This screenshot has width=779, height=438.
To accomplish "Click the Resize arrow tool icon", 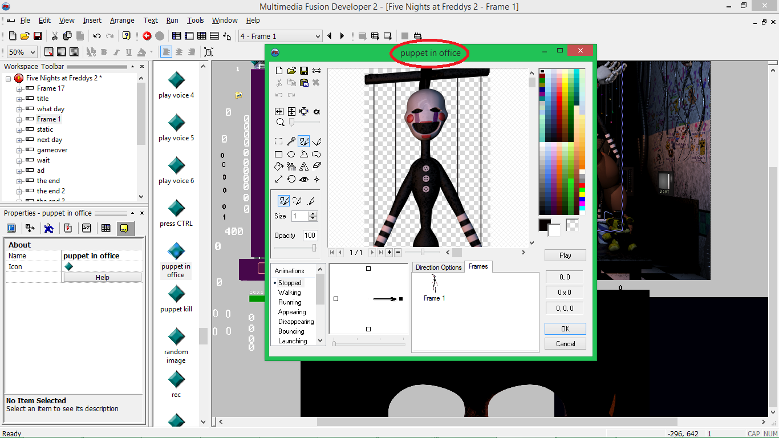I will point(279,179).
